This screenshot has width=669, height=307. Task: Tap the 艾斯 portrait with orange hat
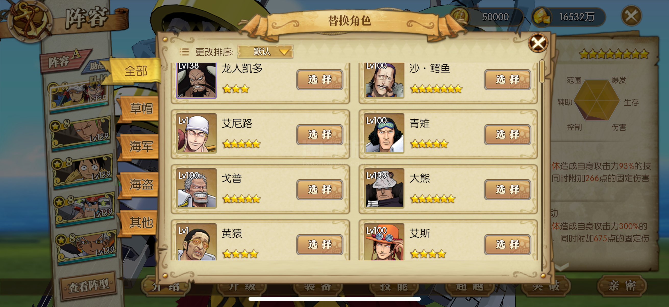tap(384, 242)
